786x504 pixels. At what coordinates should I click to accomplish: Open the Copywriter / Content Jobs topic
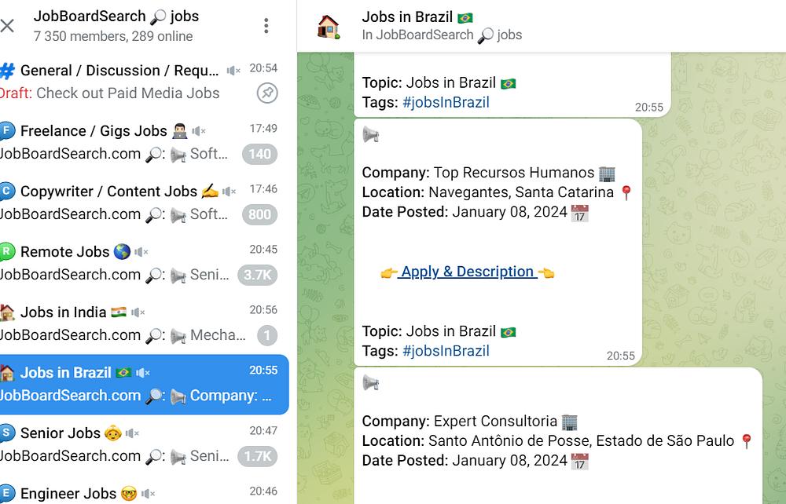tap(145, 203)
